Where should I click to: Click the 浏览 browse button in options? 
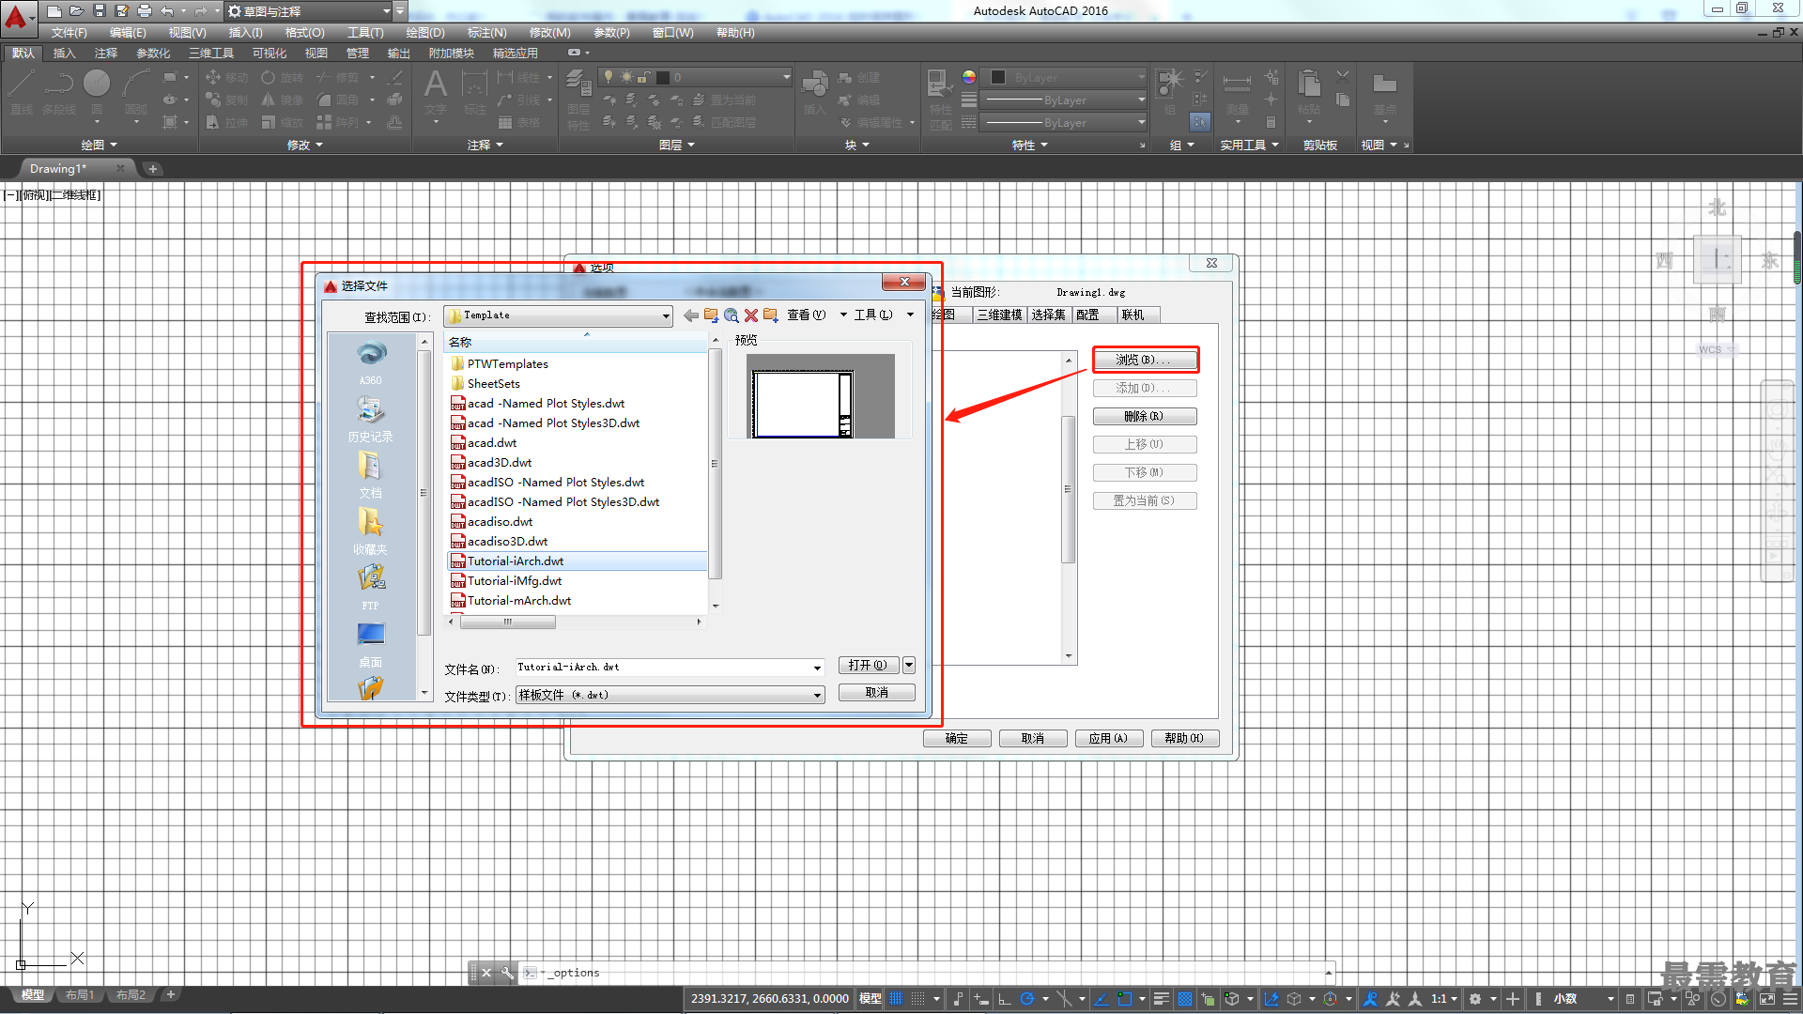coord(1145,360)
